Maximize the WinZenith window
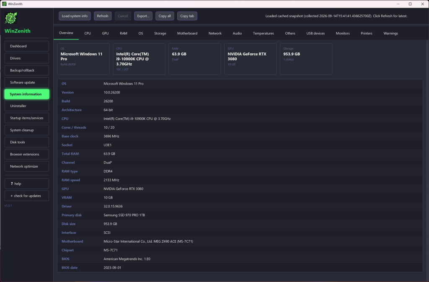The width and height of the screenshot is (429, 282). (x=410, y=4)
